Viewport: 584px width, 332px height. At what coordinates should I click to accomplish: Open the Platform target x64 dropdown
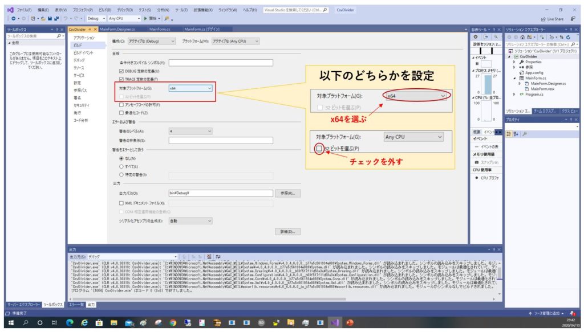point(190,88)
